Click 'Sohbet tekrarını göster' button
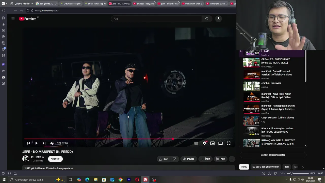The width and height of the screenshot is (325, 183). click(273, 155)
